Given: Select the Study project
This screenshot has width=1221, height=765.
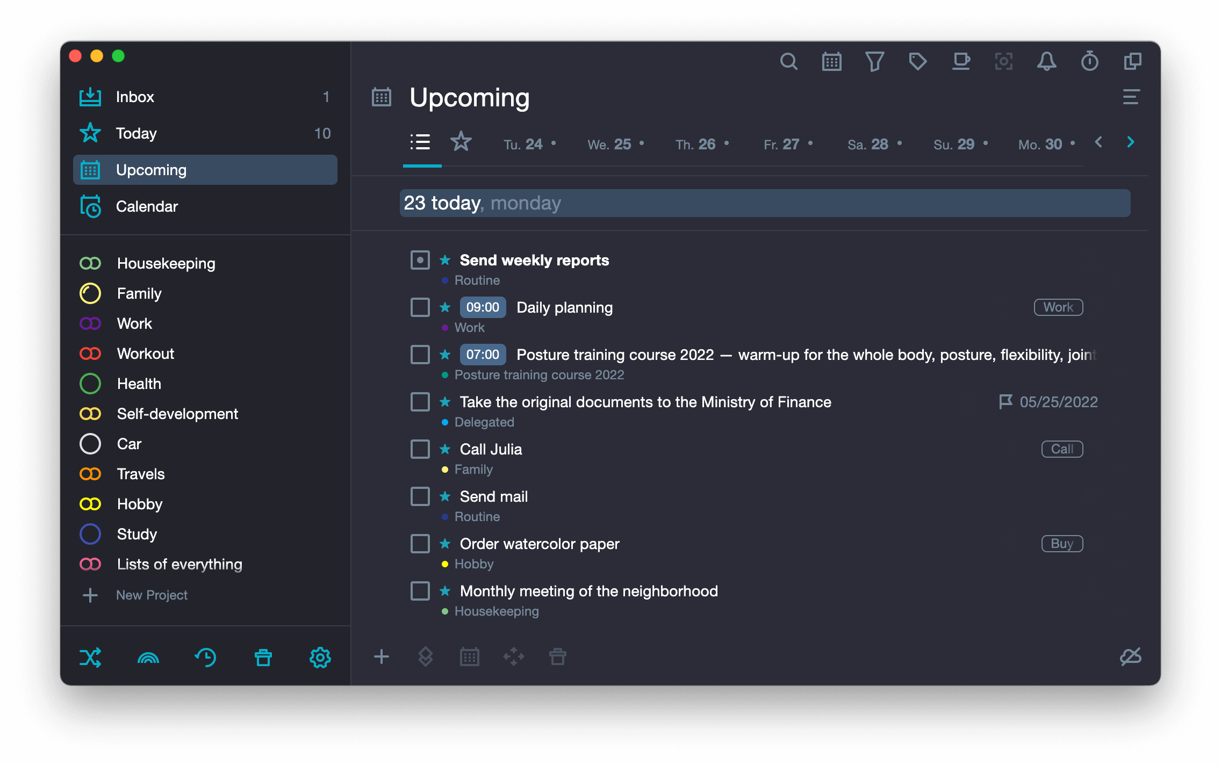Looking at the screenshot, I should (x=205, y=534).
